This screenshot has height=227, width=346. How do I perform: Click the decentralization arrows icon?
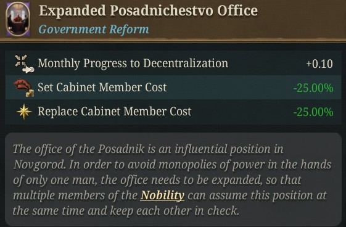pyautogui.click(x=24, y=64)
